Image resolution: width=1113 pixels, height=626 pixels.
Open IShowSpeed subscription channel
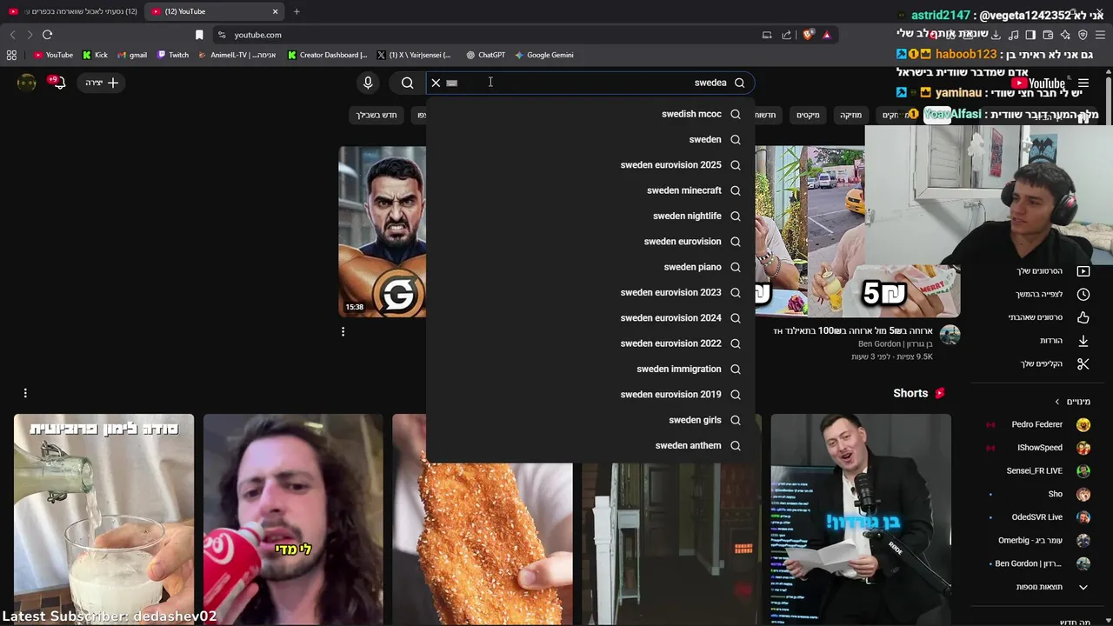pos(1040,448)
